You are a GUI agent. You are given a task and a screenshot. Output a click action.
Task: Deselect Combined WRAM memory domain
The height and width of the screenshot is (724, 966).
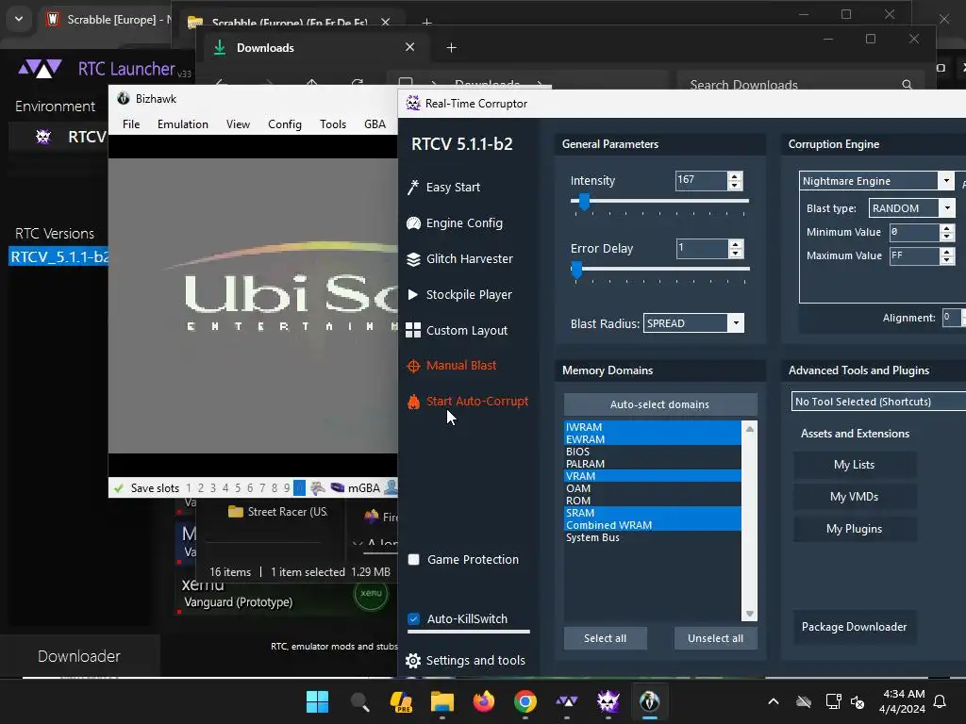653,525
